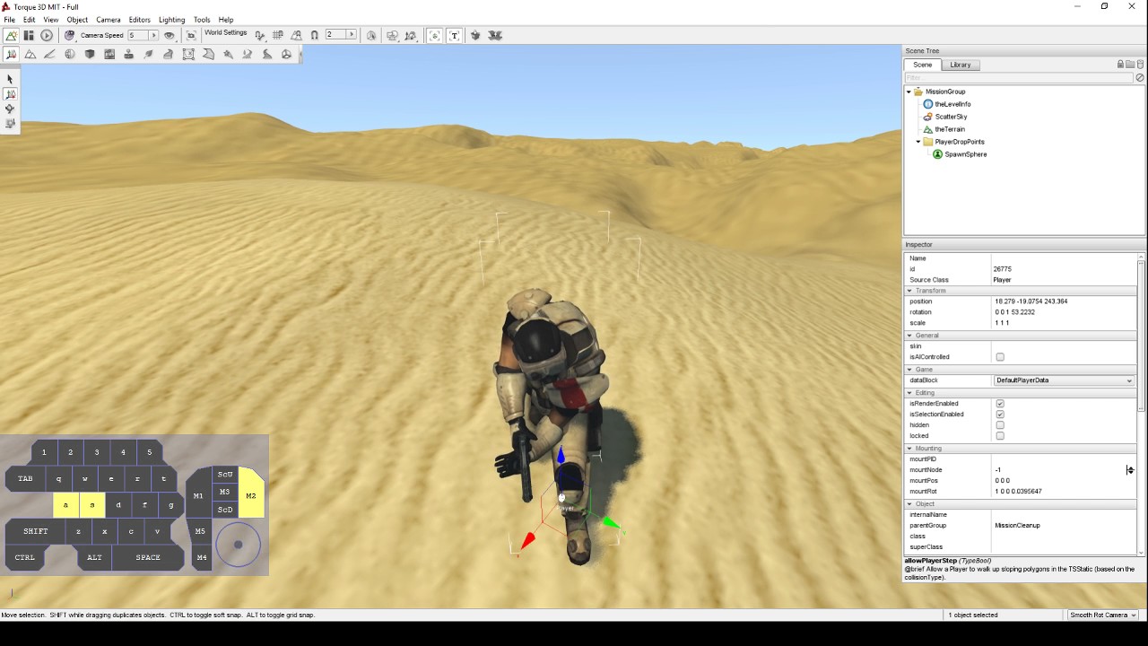Uncheck isSelectionEnabled
Screen dimensions: 1148x646
1000,415
